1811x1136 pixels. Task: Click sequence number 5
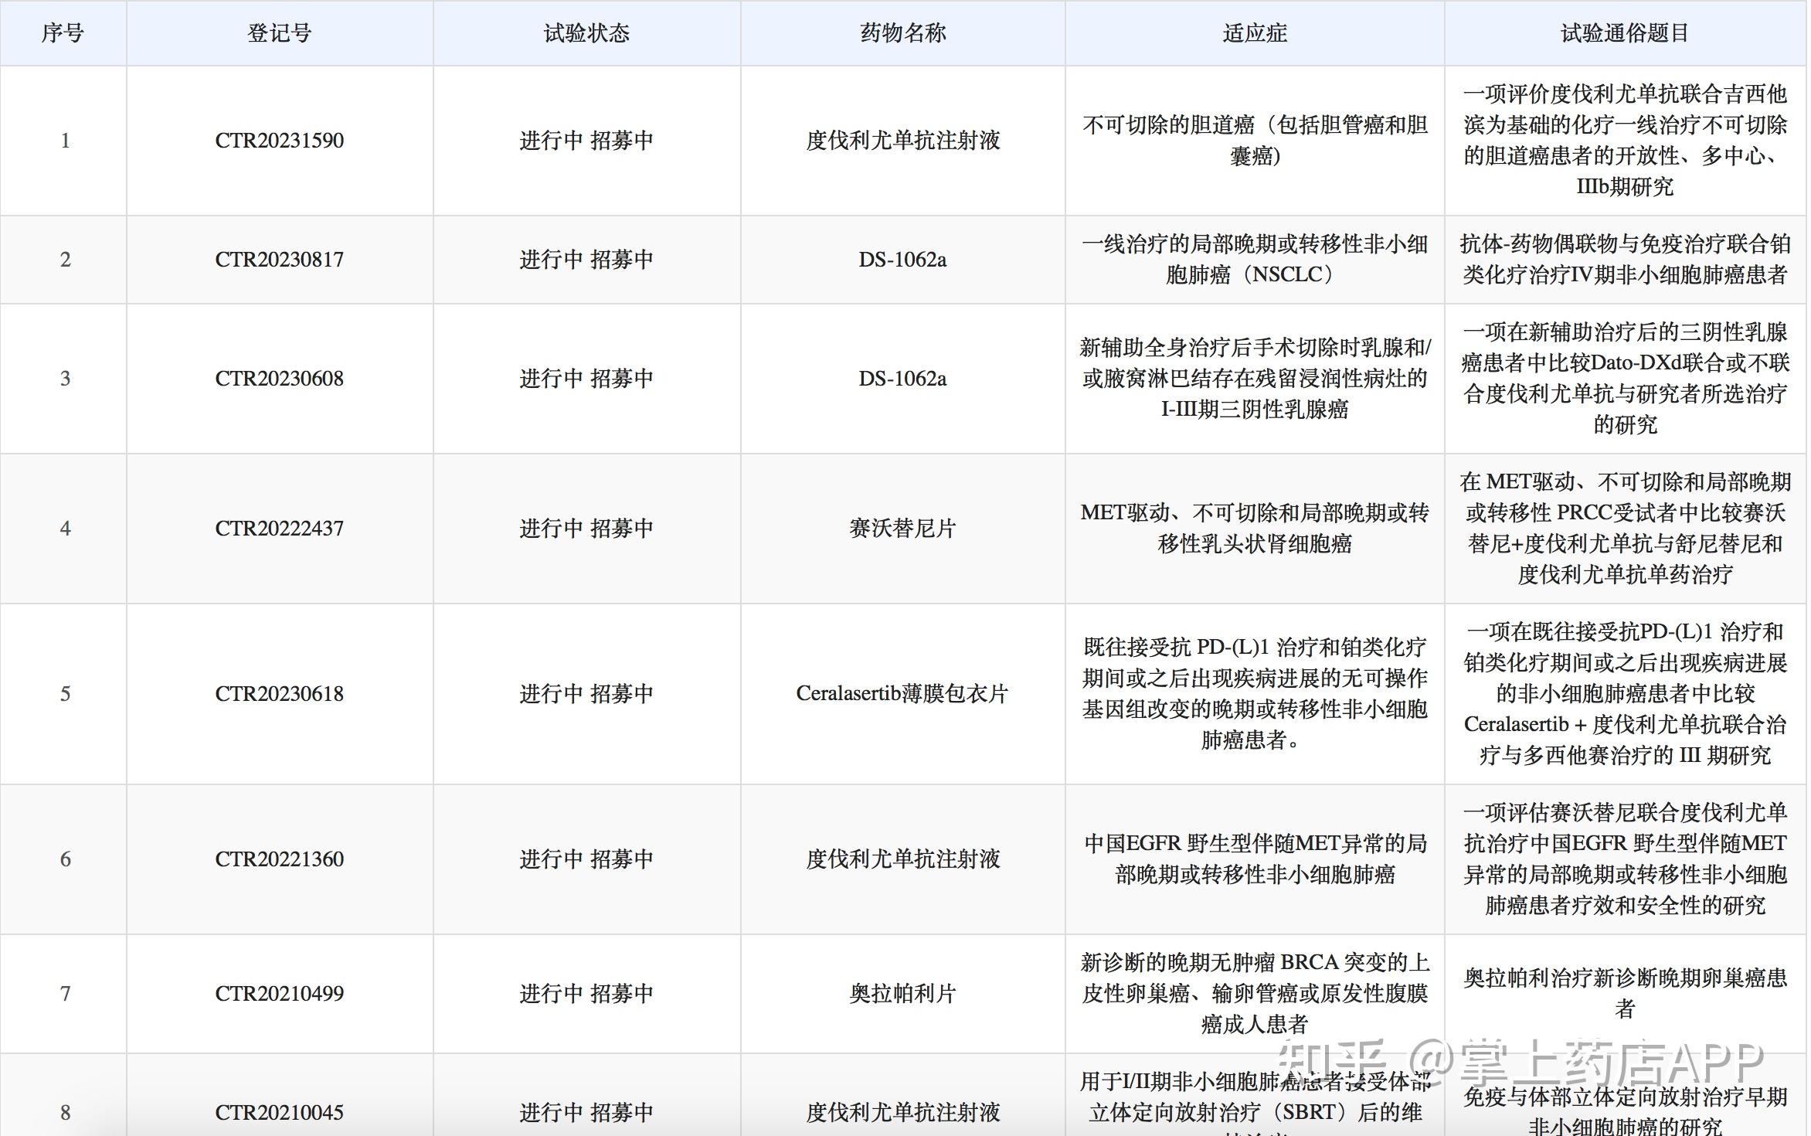pyautogui.click(x=65, y=694)
